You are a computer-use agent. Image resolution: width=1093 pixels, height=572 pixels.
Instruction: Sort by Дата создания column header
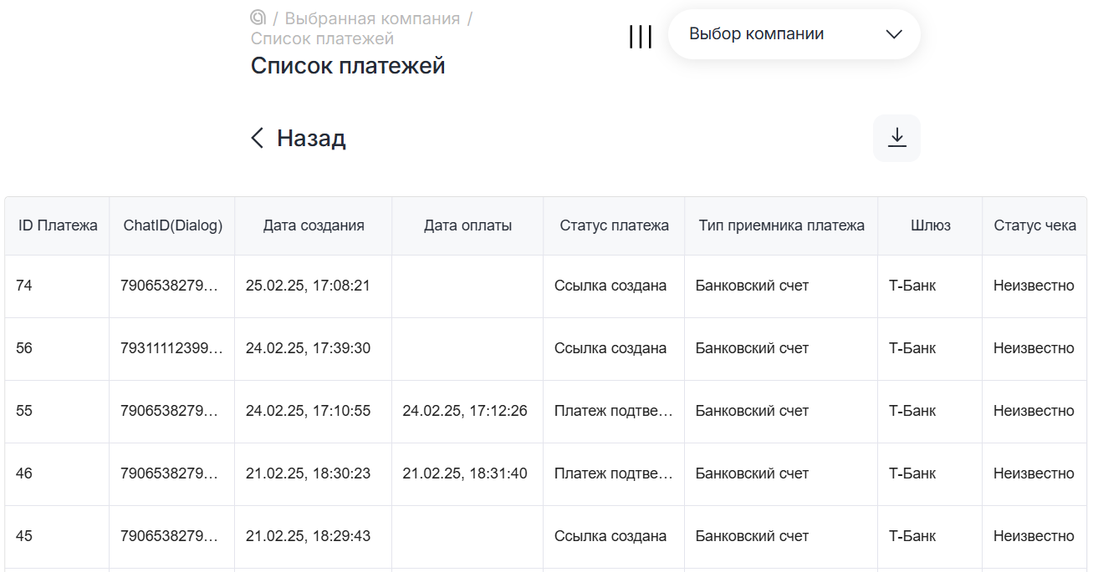[x=314, y=225]
